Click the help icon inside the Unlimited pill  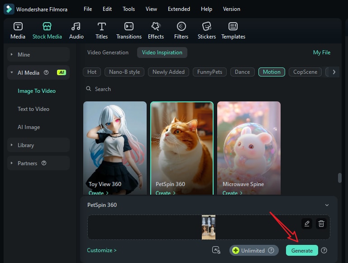coord(271,250)
